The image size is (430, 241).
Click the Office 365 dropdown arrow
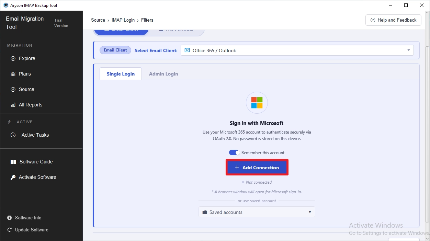click(409, 50)
